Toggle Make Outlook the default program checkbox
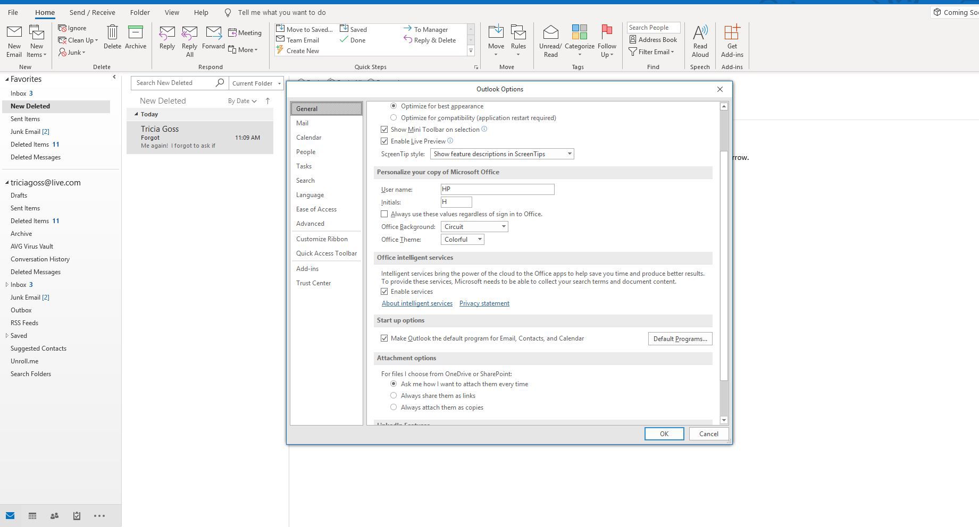Image resolution: width=979 pixels, height=527 pixels. point(384,338)
